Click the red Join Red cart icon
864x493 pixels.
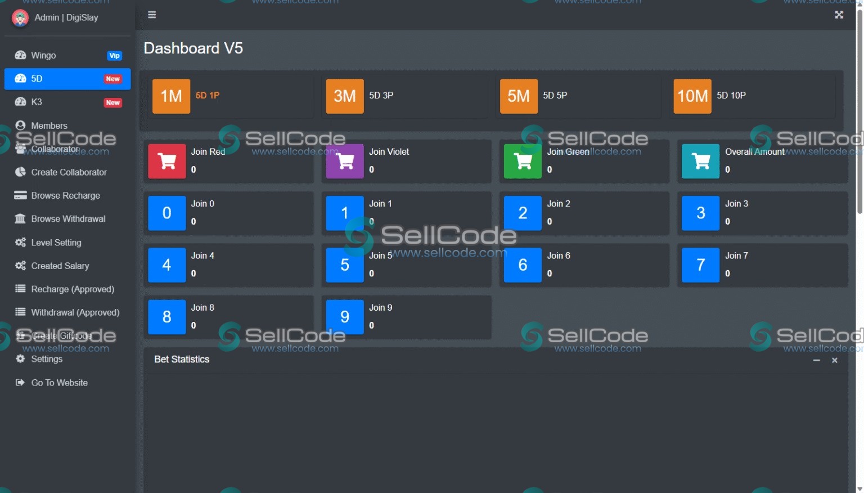(x=167, y=162)
